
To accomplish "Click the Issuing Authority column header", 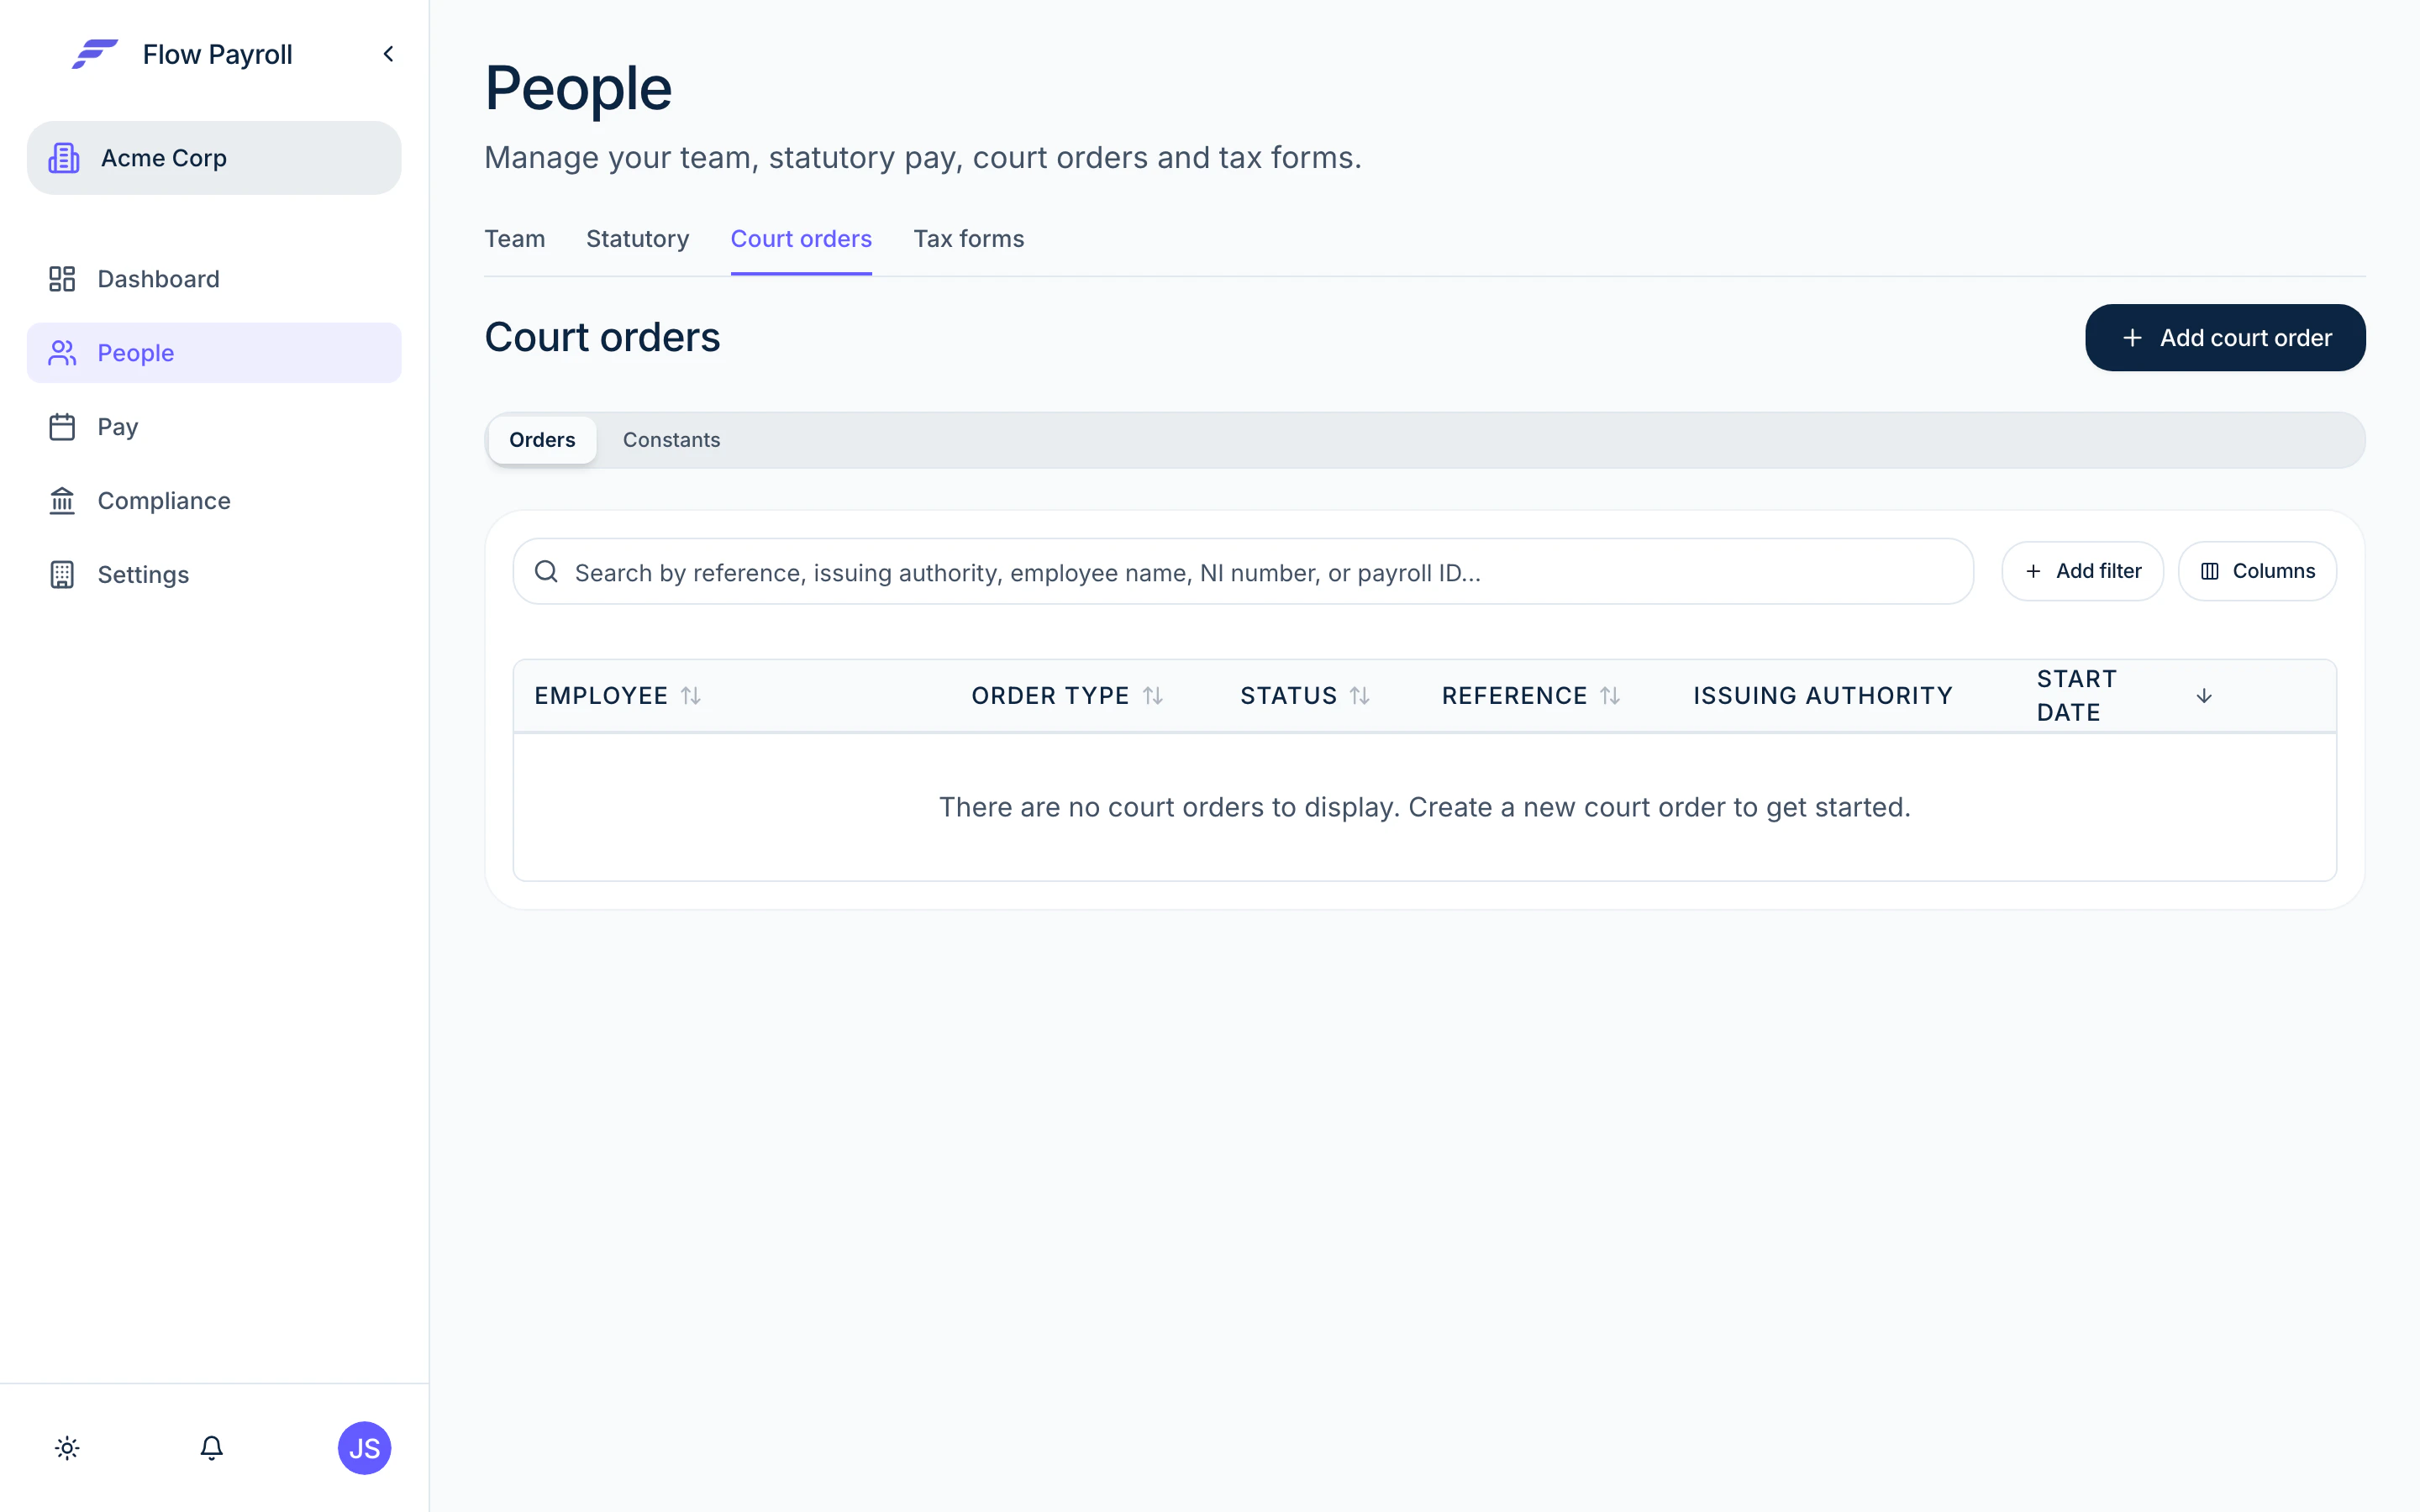I will click(1822, 696).
